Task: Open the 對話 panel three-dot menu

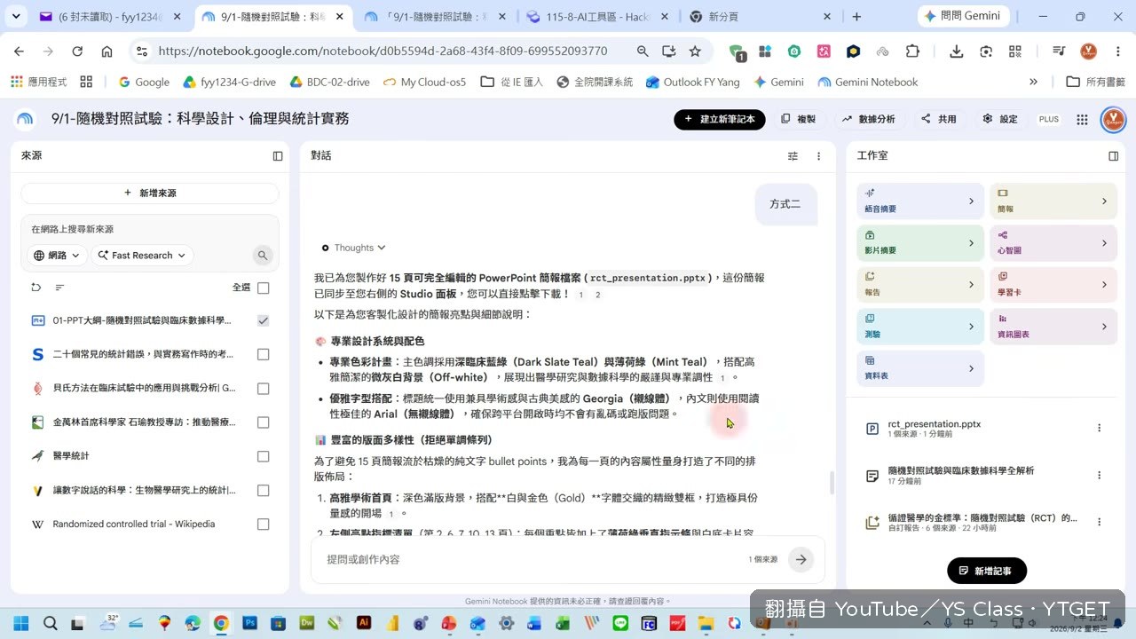Action: (818, 155)
